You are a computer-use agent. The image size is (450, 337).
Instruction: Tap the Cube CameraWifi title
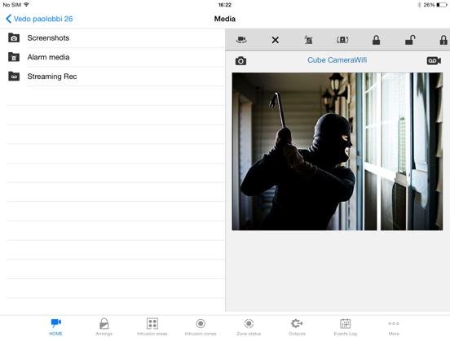coord(337,60)
